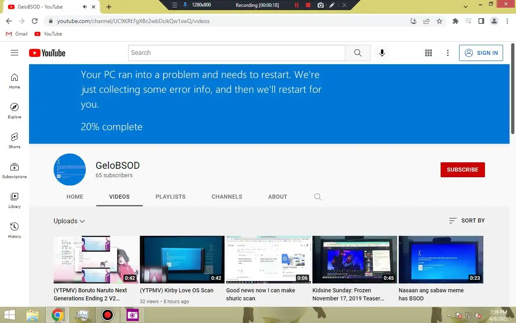Click the taskbar volume icon
The image size is (516, 323).
478,315
